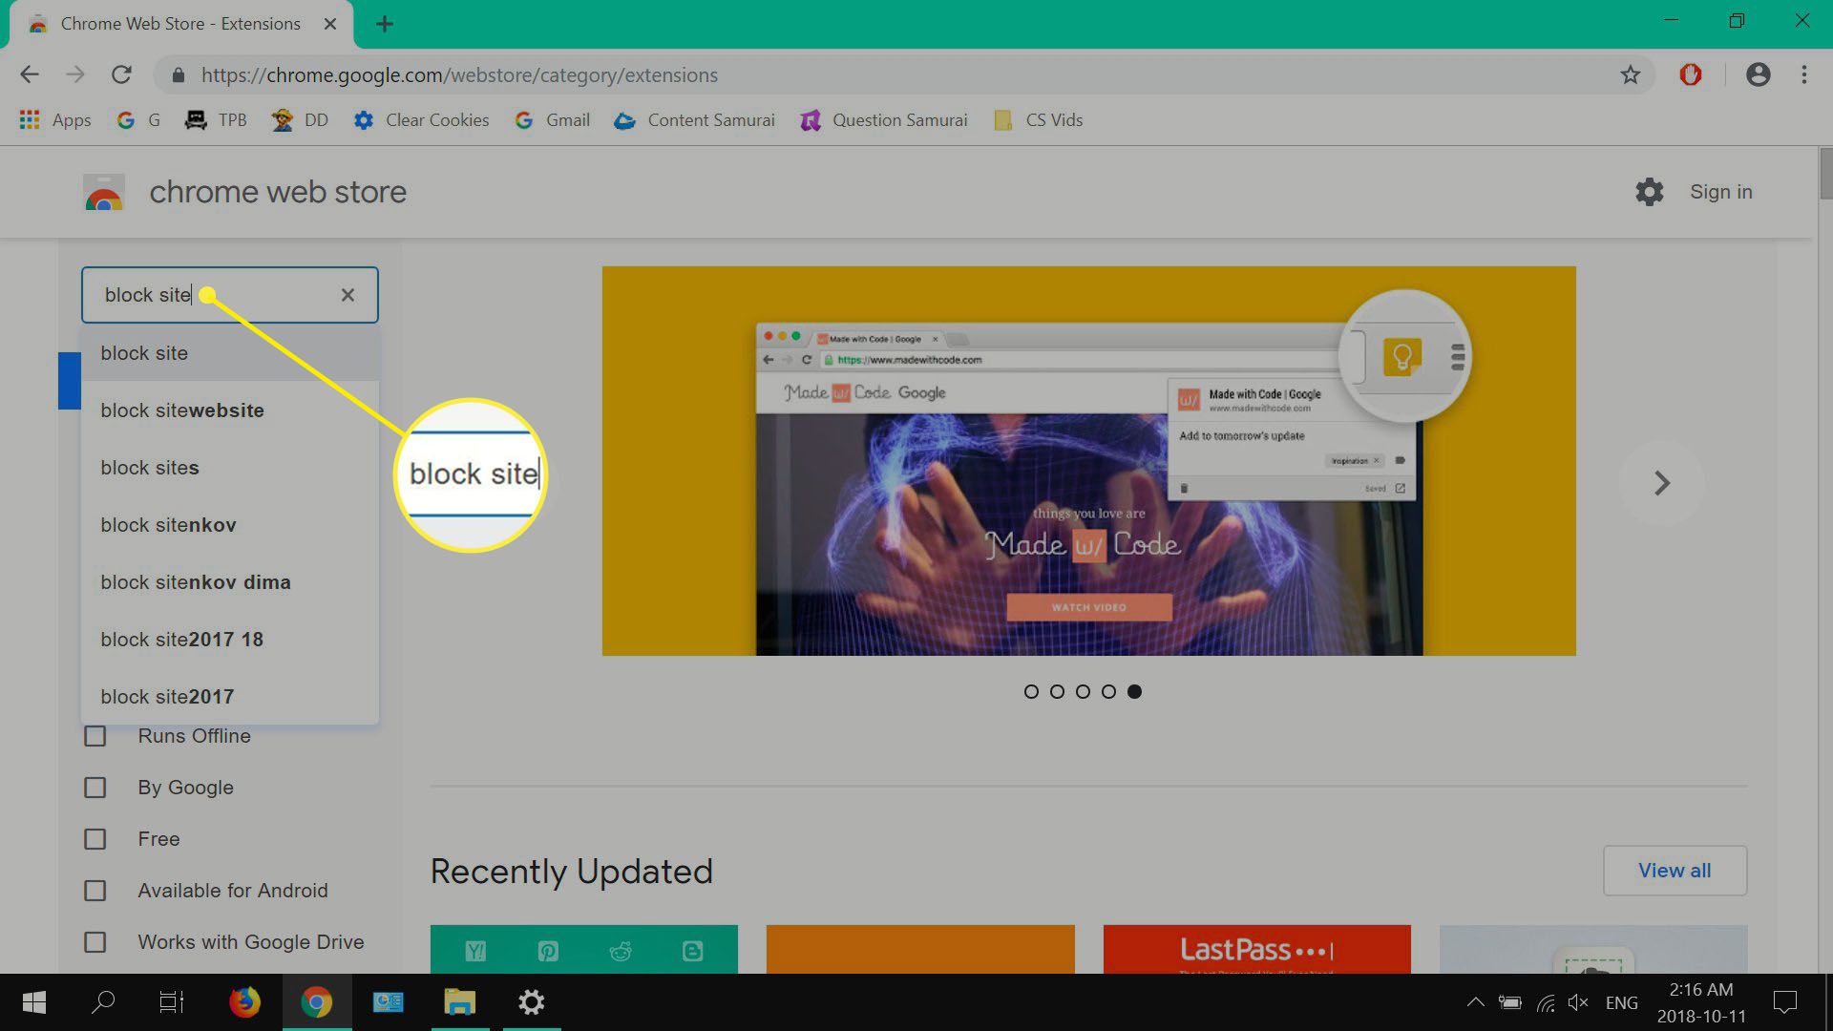Image resolution: width=1833 pixels, height=1031 pixels.
Task: Select the 'block sitenkov dima' suggestion
Action: click(230, 582)
